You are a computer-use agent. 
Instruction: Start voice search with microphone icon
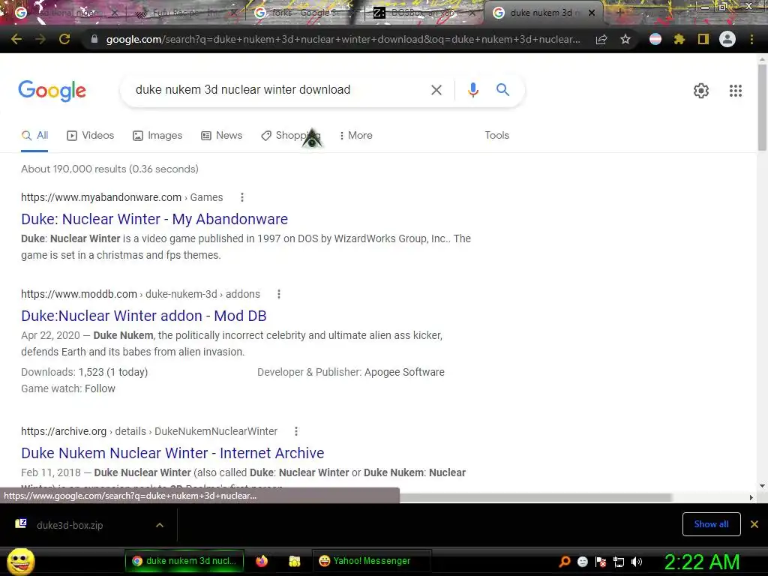[x=472, y=90]
